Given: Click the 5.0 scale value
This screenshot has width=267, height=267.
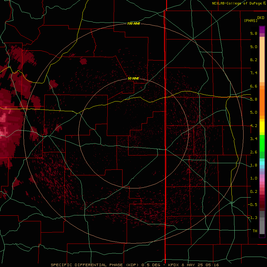Looking at the screenshot, I should (x=254, y=112).
